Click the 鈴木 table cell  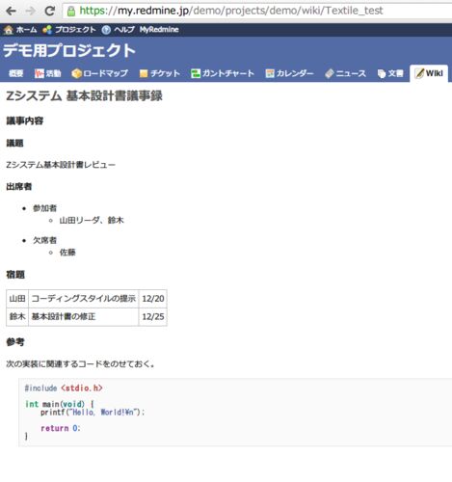pyautogui.click(x=17, y=317)
